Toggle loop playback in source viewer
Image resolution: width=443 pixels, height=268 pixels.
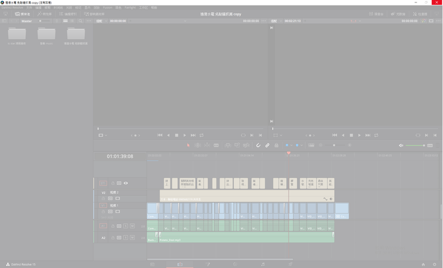(x=201, y=136)
